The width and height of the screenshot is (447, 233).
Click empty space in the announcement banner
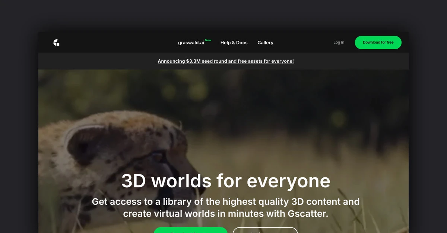354,61
